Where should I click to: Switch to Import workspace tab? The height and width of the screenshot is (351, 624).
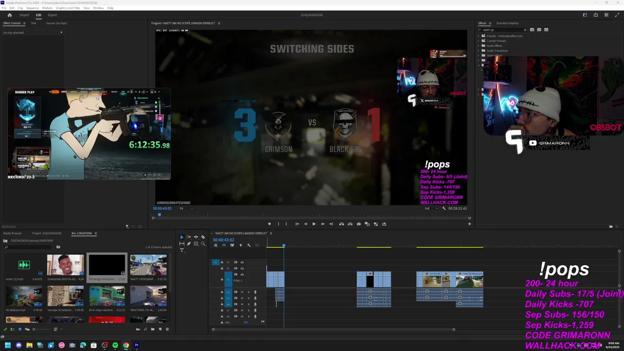24,15
